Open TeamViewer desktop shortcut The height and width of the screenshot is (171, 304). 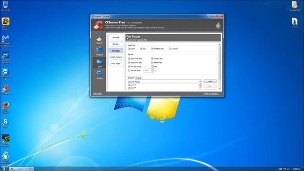click(5, 74)
